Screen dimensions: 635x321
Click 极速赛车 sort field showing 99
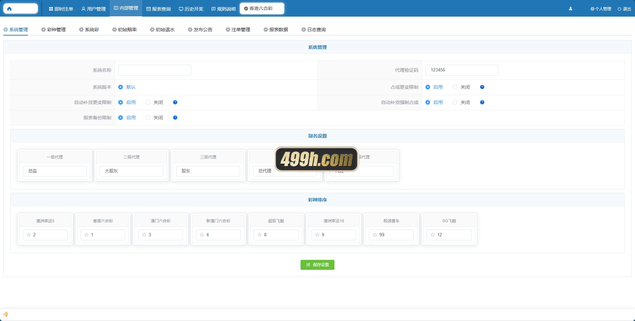point(391,235)
